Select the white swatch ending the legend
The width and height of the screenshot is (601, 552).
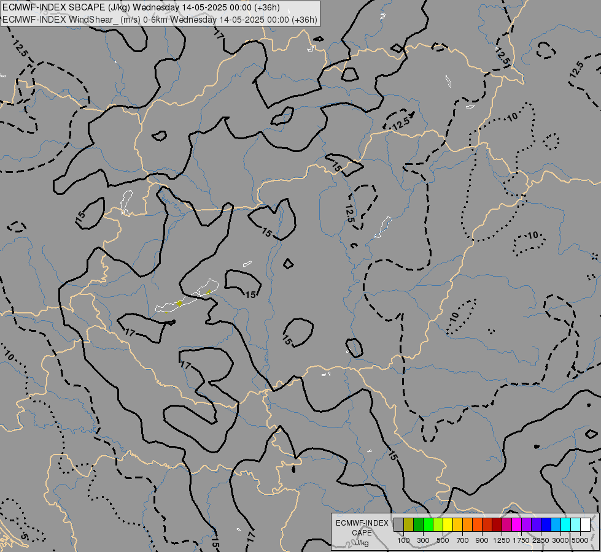[x=585, y=524]
